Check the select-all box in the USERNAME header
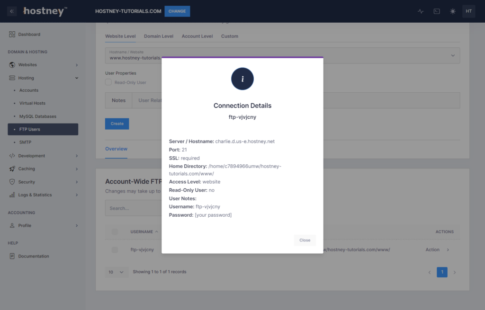 (x=115, y=231)
